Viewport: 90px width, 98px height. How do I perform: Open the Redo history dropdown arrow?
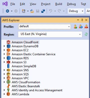click(x=64, y=11)
